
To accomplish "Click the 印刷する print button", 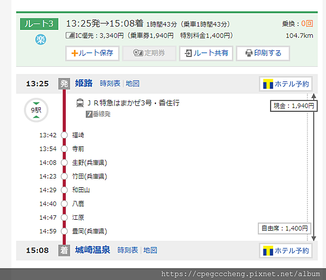I will coord(263,53).
